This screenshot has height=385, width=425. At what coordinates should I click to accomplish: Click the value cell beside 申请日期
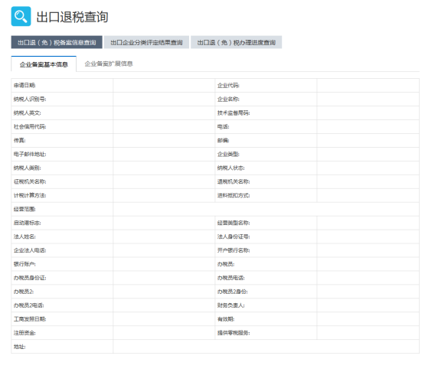point(164,86)
